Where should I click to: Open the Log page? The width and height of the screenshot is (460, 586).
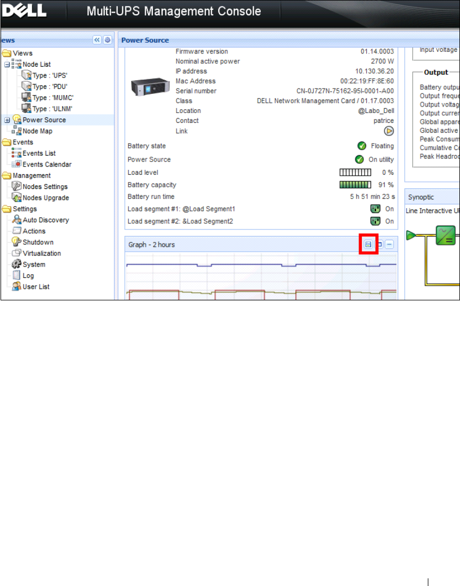(x=28, y=276)
